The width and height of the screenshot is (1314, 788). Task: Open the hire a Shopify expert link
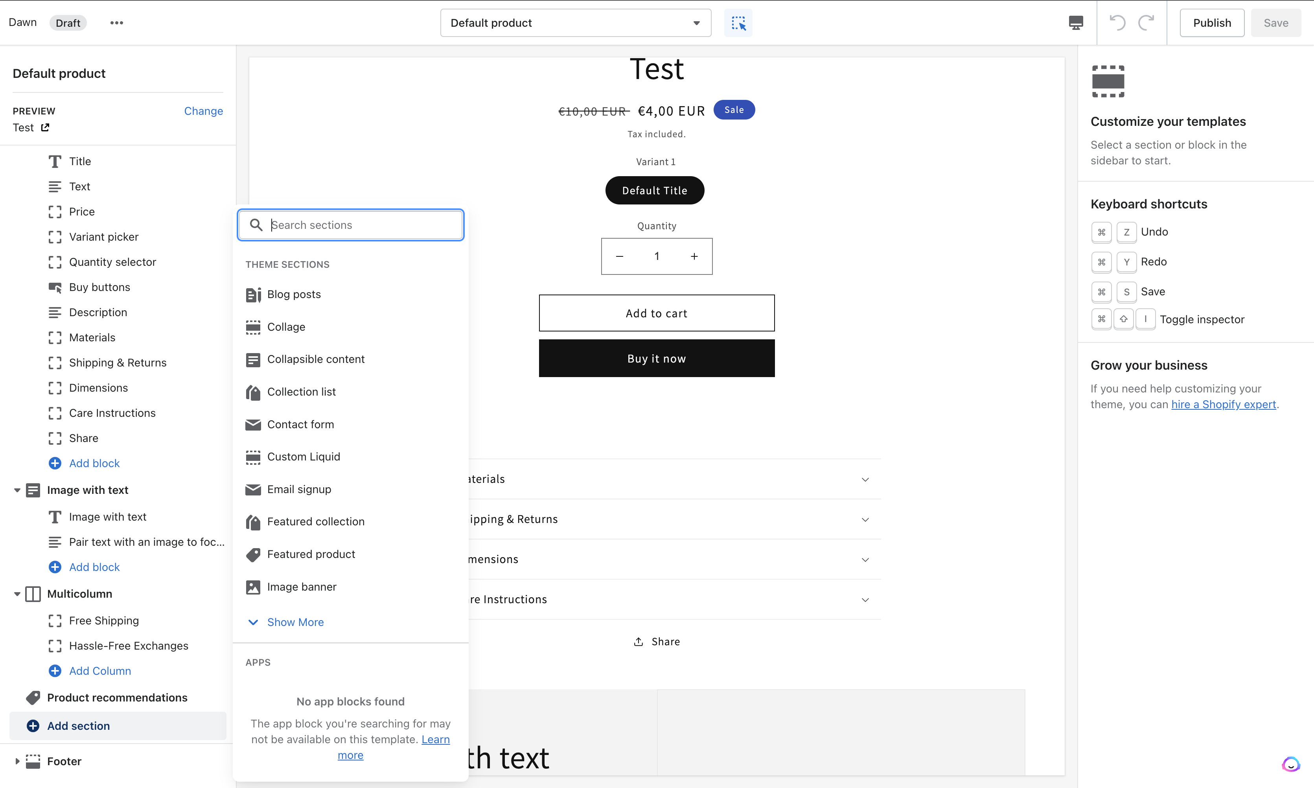coord(1223,404)
